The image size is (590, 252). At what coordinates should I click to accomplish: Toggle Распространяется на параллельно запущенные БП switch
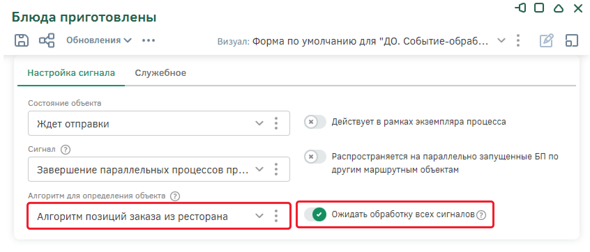(x=315, y=157)
